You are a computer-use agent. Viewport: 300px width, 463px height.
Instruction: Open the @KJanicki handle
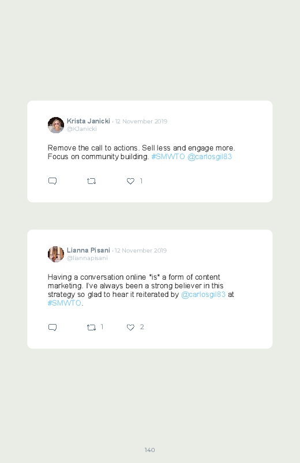click(82, 129)
